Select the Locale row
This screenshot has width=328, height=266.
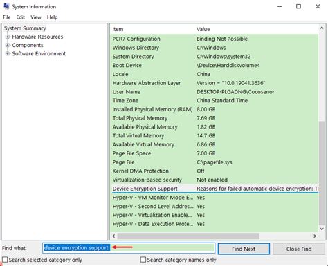tap(215, 74)
